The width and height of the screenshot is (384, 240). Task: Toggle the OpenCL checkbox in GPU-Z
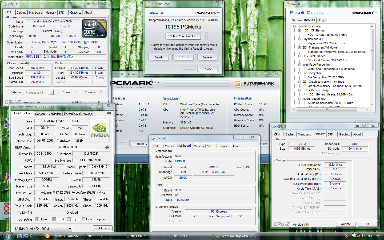point(37,219)
